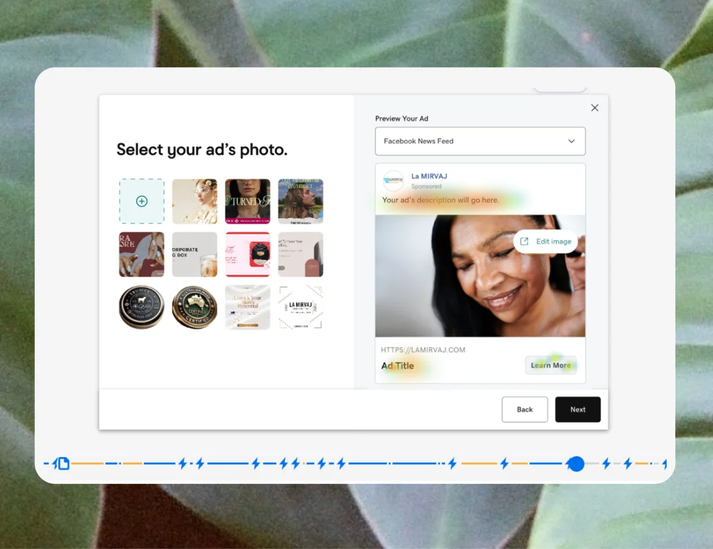Click the La MIRVAJ profile avatar in the preview
The height and width of the screenshot is (549, 713).
tap(393, 180)
